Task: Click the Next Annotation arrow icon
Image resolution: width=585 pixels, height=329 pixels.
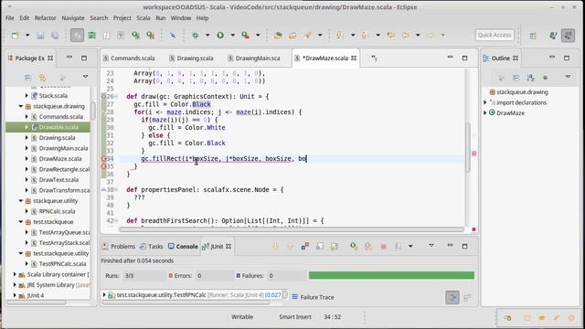Action: (x=339, y=35)
